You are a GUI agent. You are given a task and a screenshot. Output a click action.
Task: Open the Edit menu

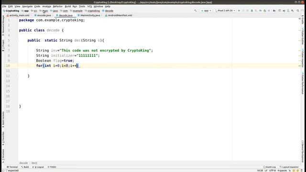click(11, 6)
